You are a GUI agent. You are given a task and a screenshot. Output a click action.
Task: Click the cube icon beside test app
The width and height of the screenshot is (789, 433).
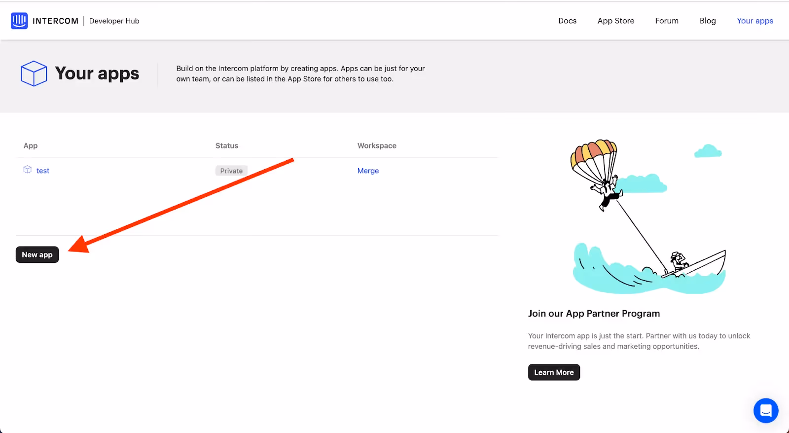tap(28, 170)
